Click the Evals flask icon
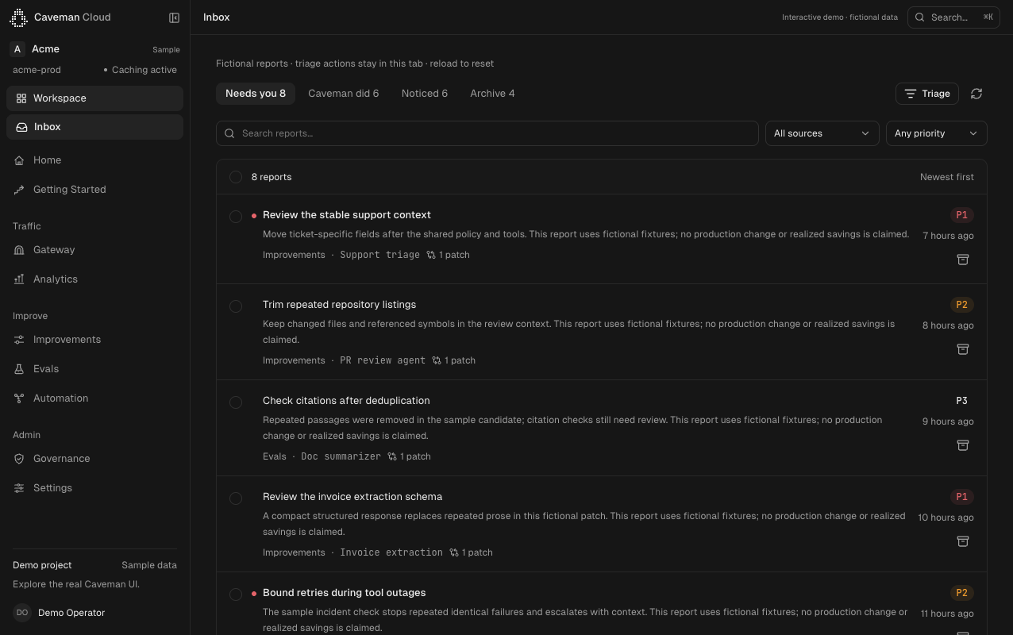This screenshot has height=635, width=1013. [x=19, y=369]
